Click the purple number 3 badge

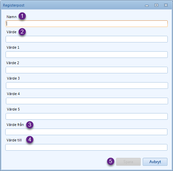click(30, 125)
